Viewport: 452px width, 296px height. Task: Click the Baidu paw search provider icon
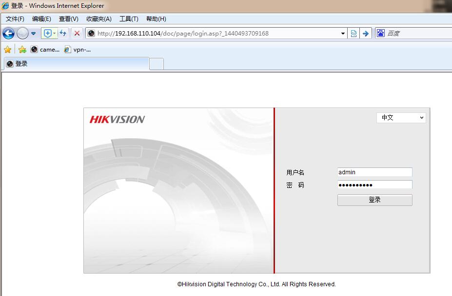[x=381, y=33]
